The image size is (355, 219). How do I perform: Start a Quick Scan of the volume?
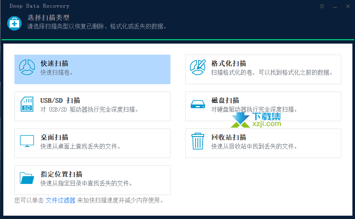point(92,69)
